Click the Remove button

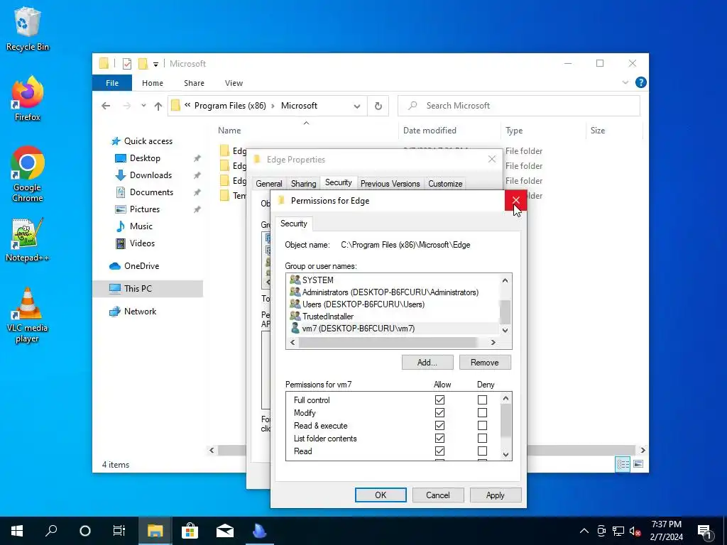pyautogui.click(x=485, y=363)
